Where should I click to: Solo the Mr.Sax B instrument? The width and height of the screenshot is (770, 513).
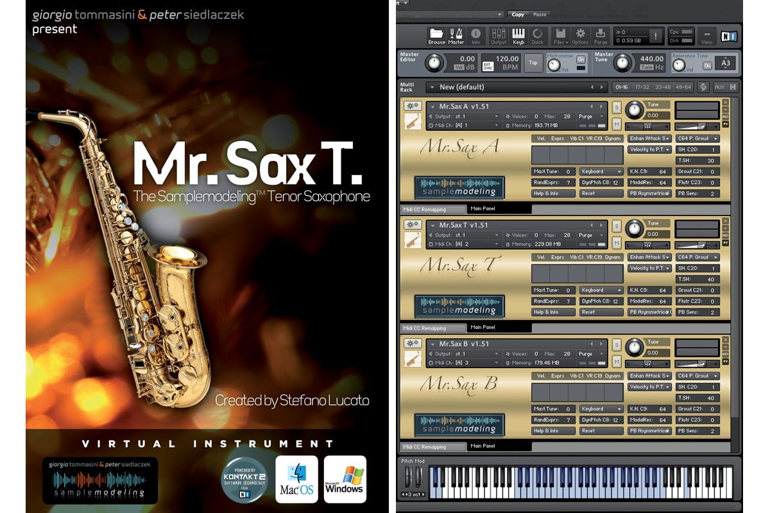pyautogui.click(x=616, y=344)
